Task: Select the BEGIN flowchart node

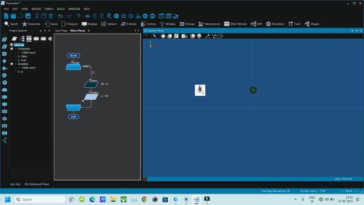Action: tap(73, 56)
